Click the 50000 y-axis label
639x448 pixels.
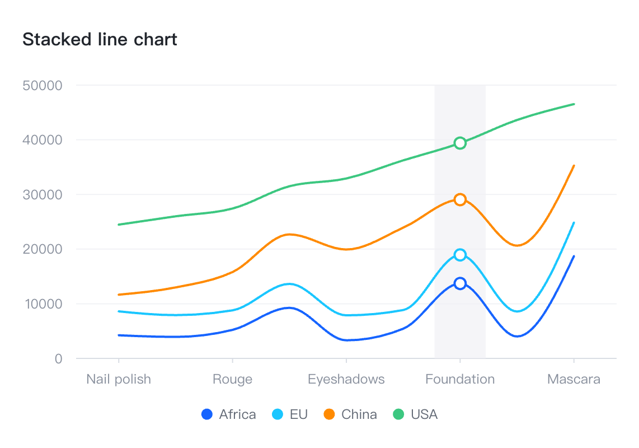42,86
